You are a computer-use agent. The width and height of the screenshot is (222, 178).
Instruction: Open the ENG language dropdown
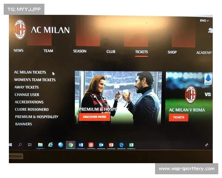tap(204, 21)
